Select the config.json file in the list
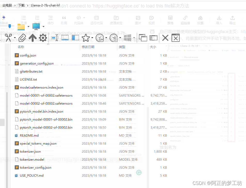 click(28, 55)
